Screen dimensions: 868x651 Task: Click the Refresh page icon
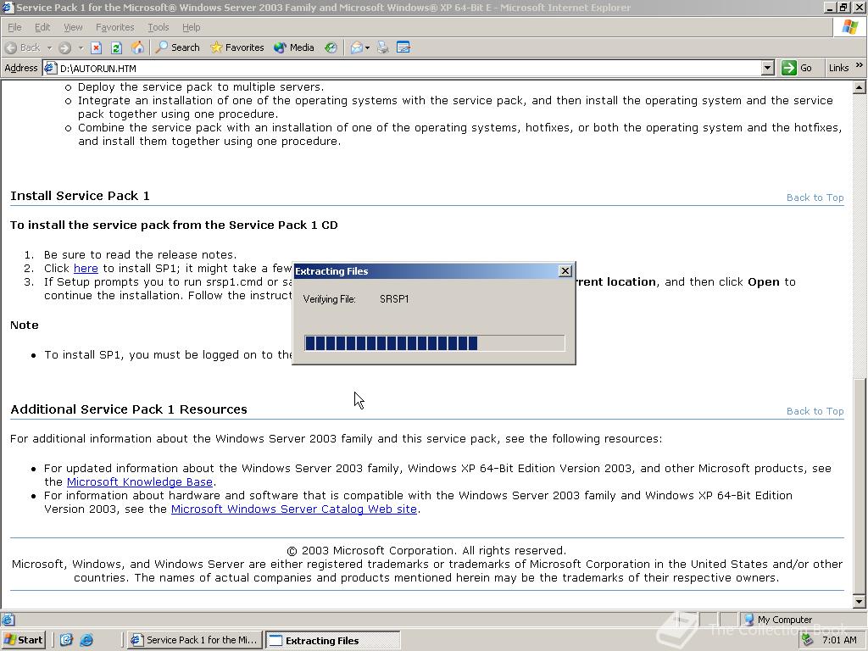point(116,47)
